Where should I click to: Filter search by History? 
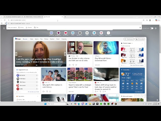click(x=21, y=27)
